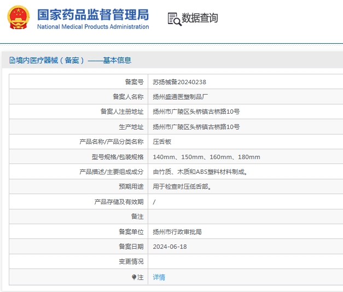Click the 型号规格/包装规格 label
The image size is (343, 292).
[118, 157]
